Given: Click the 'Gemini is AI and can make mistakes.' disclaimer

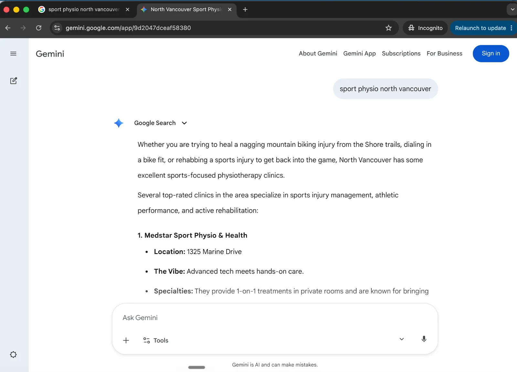Looking at the screenshot, I should tap(275, 365).
